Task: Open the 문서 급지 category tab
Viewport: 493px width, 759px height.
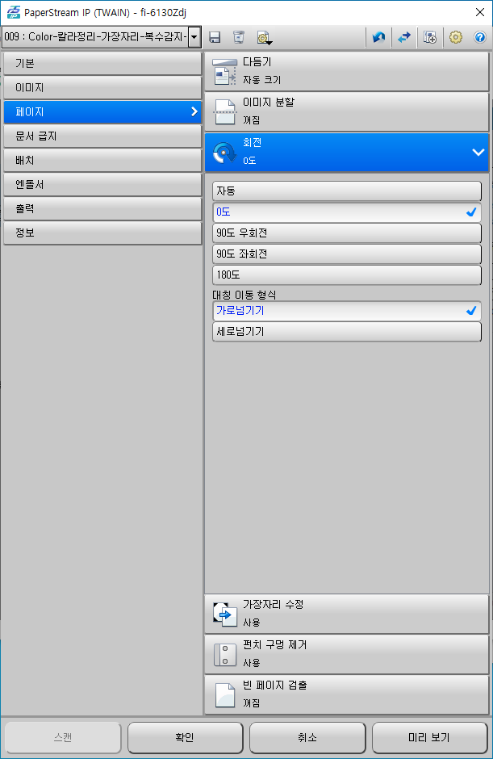Action: (x=102, y=136)
